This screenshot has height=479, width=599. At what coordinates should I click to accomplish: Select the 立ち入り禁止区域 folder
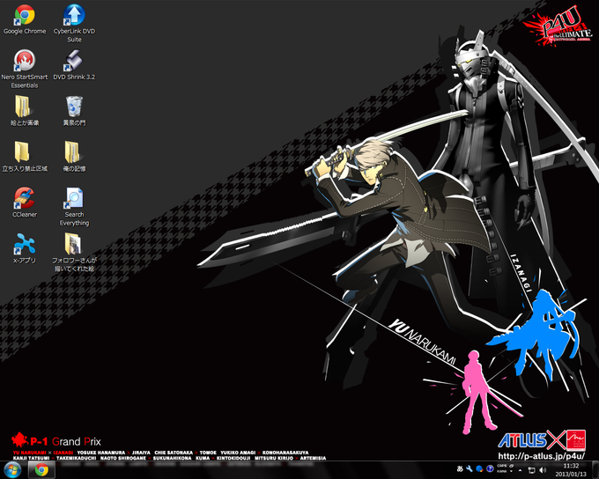coord(25,157)
